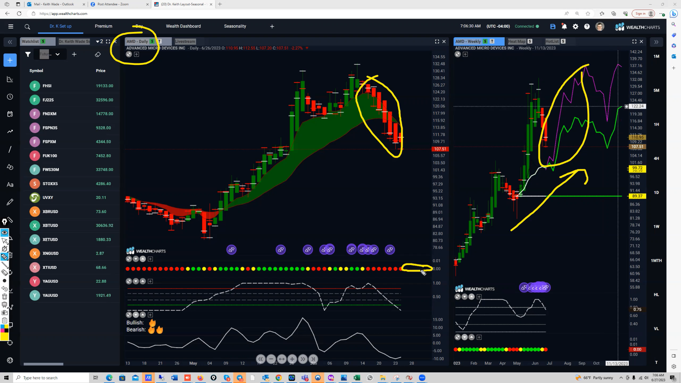
Task: Toggle the daily chart overlay indicator visibility circle
Action: pyautogui.click(x=129, y=54)
